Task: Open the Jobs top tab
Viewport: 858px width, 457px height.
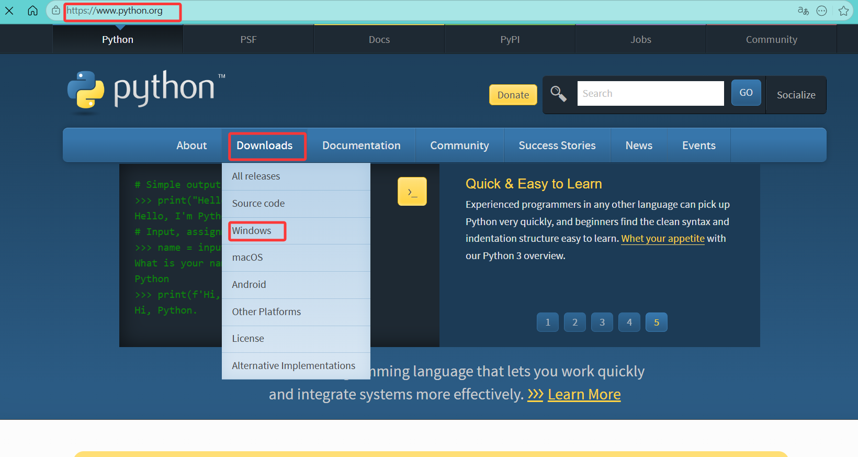Action: [641, 39]
